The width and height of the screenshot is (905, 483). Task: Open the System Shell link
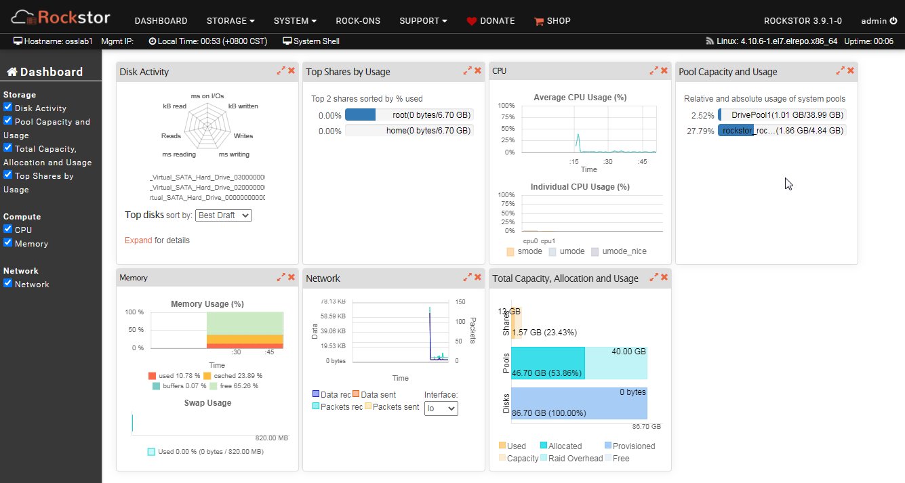click(316, 41)
